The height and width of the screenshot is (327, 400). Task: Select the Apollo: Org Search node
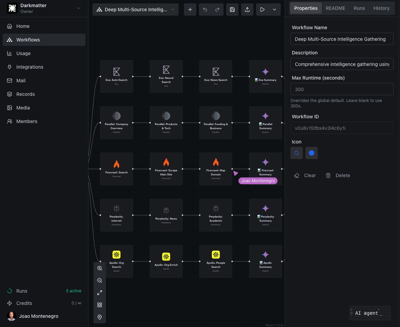tap(117, 261)
